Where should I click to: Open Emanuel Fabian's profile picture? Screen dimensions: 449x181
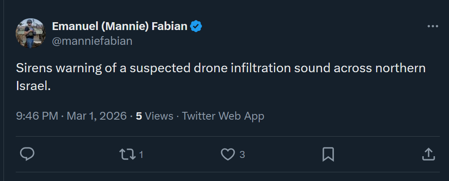pyautogui.click(x=31, y=34)
